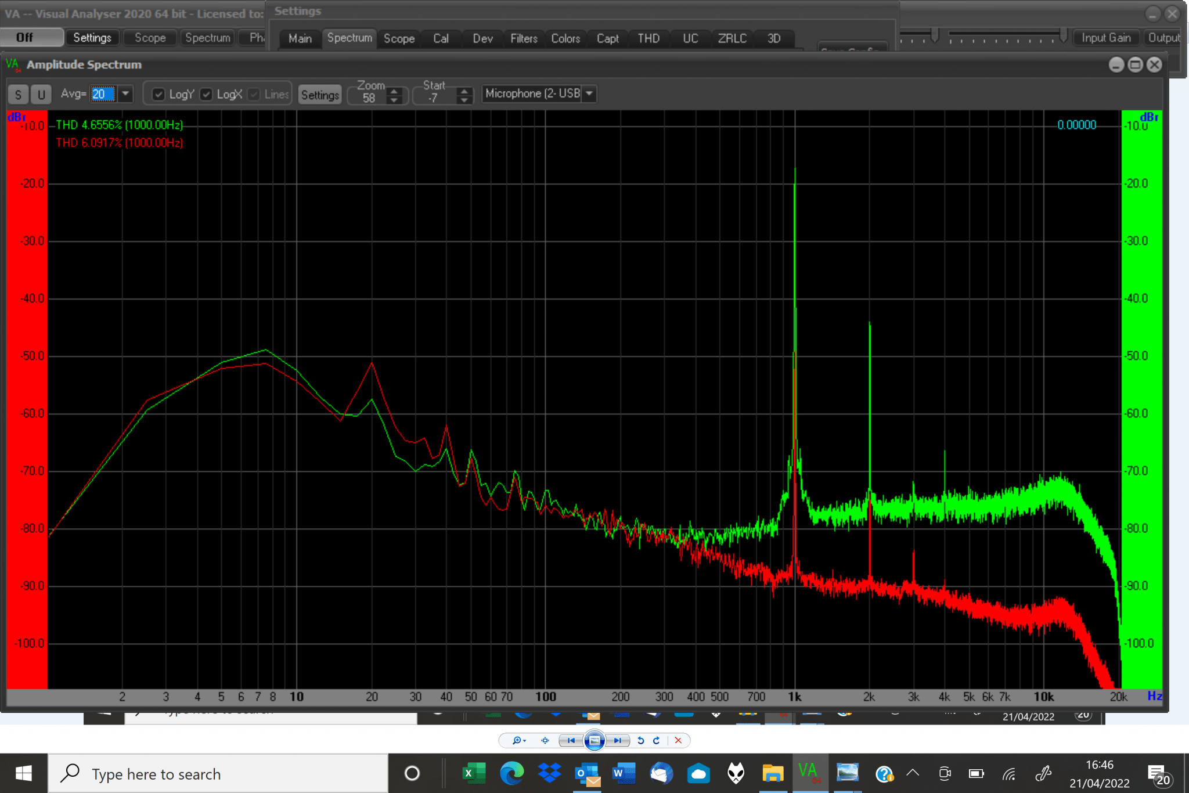
Task: Toggle the LogX checkbox
Action: 206,94
